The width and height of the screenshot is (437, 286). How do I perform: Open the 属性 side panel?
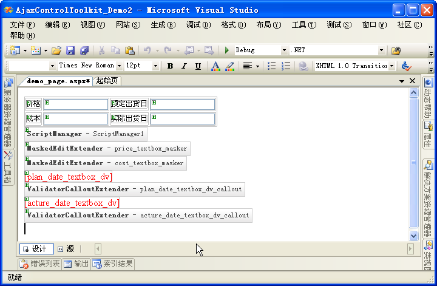pyautogui.click(x=428, y=134)
